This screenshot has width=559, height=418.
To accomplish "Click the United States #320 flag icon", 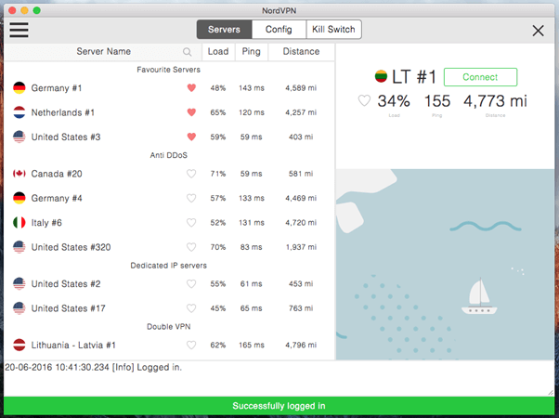I will [x=19, y=247].
